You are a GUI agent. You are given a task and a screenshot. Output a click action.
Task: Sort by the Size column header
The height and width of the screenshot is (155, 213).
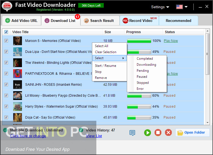pos(113,32)
